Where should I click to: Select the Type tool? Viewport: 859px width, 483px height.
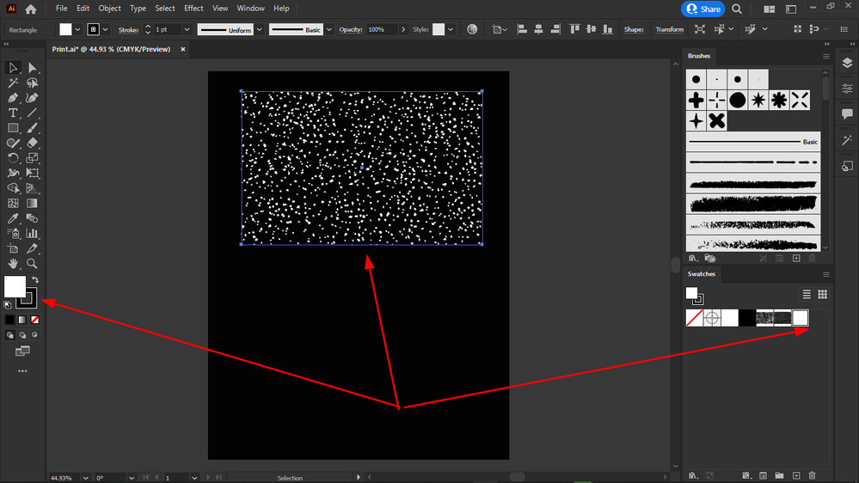[x=13, y=113]
